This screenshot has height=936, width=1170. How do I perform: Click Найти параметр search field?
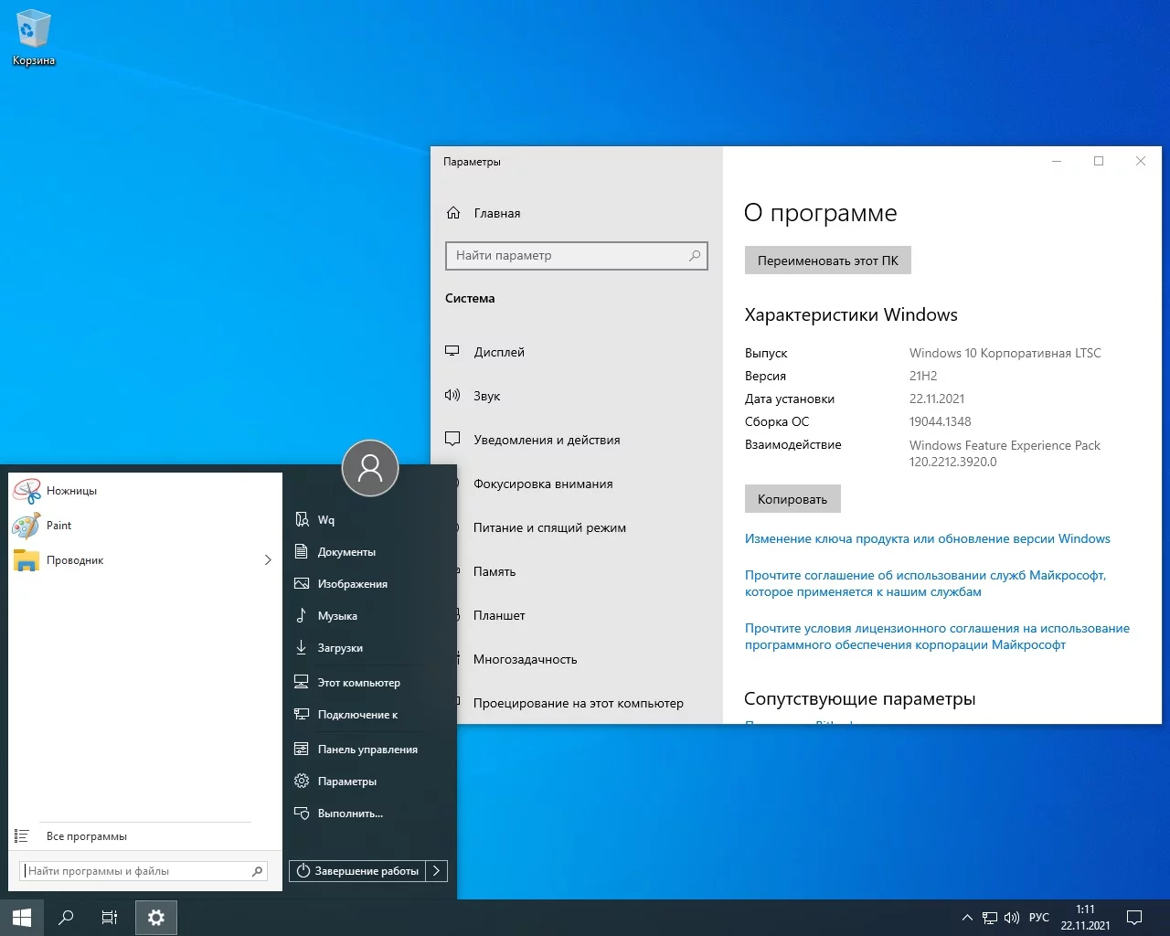[576, 256]
